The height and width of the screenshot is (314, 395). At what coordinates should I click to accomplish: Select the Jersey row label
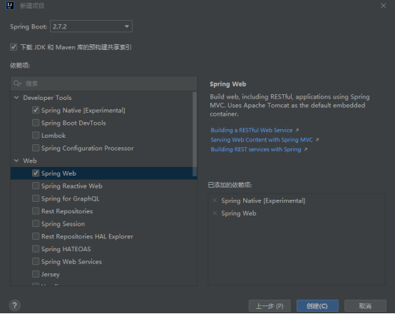51,275
